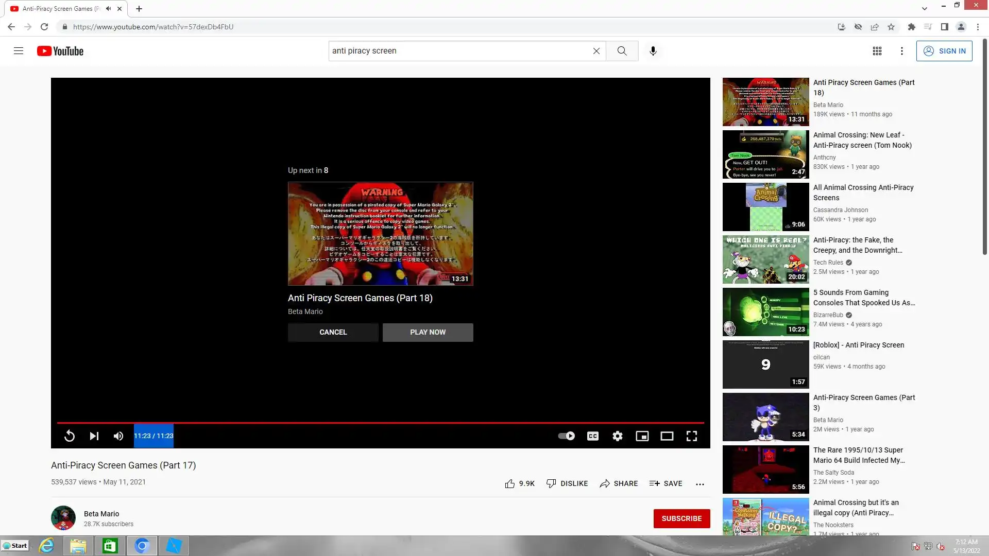Activate miniplayer mode icon

[642, 436]
